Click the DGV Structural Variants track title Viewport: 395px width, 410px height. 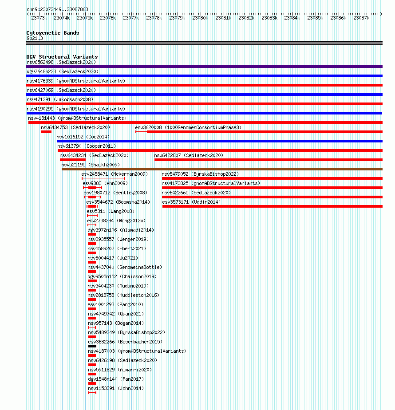coord(62,57)
